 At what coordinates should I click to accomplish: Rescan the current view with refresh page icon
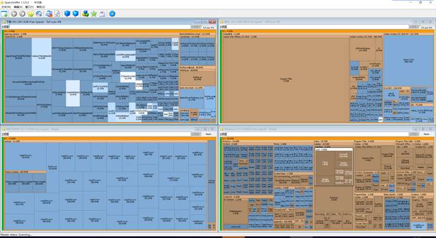click(x=58, y=14)
